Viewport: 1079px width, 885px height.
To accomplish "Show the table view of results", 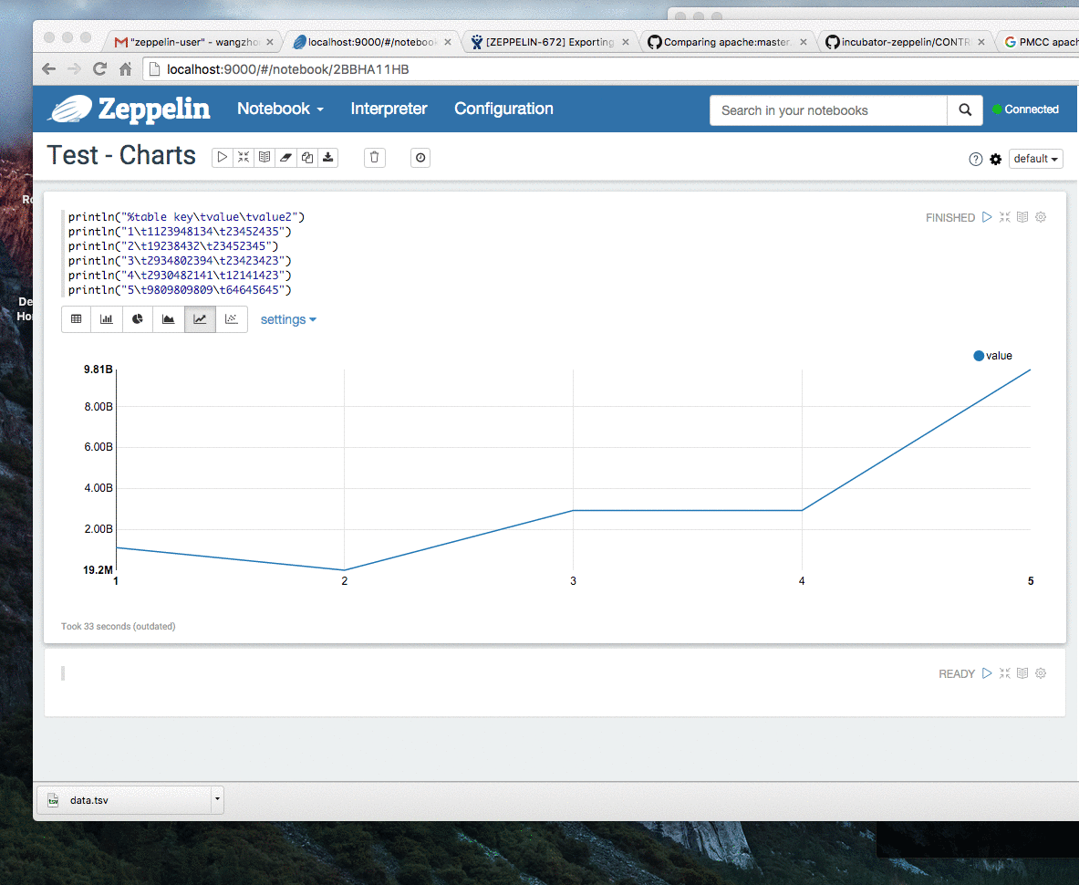I will click(77, 319).
